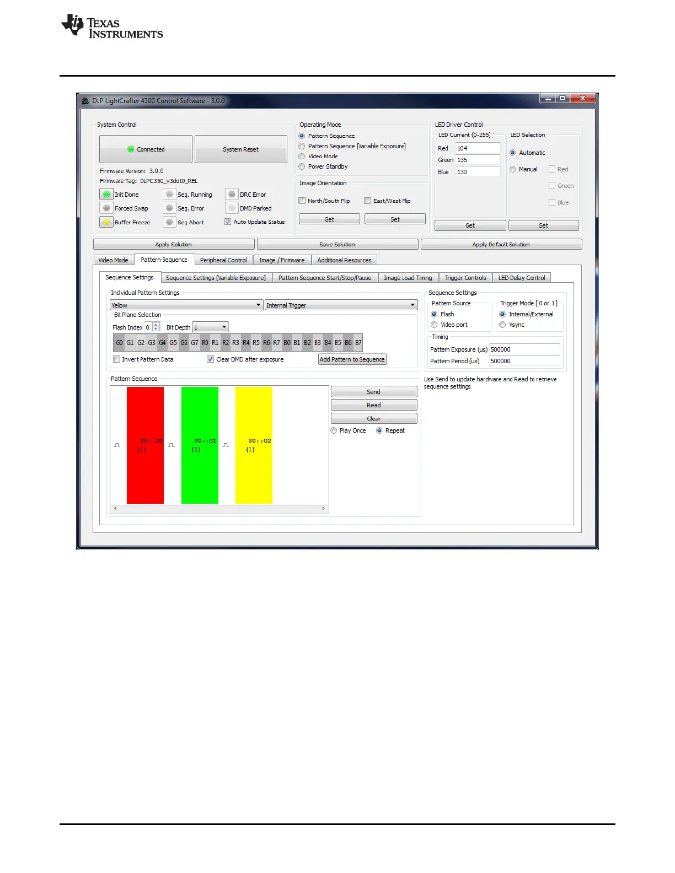
Task: Choose Play Once option
Action: 334,430
